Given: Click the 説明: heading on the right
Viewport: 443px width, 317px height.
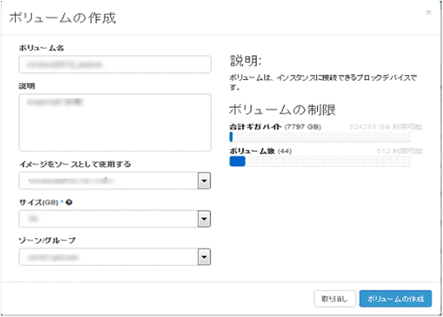Looking at the screenshot, I should pos(246,61).
